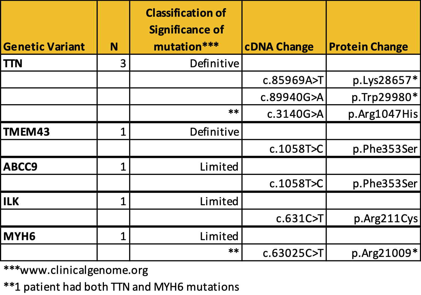
Task: Click the c.631C>T cDNA cell
Action: click(299, 219)
